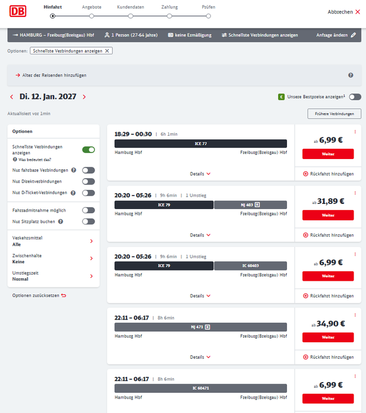
Task: Open the three-dot menu of the IC 60471 connection
Action: pos(355,376)
